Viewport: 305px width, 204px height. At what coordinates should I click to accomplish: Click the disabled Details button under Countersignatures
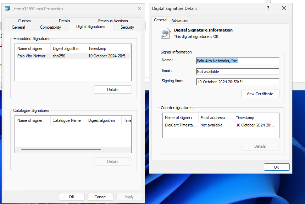tap(260, 146)
